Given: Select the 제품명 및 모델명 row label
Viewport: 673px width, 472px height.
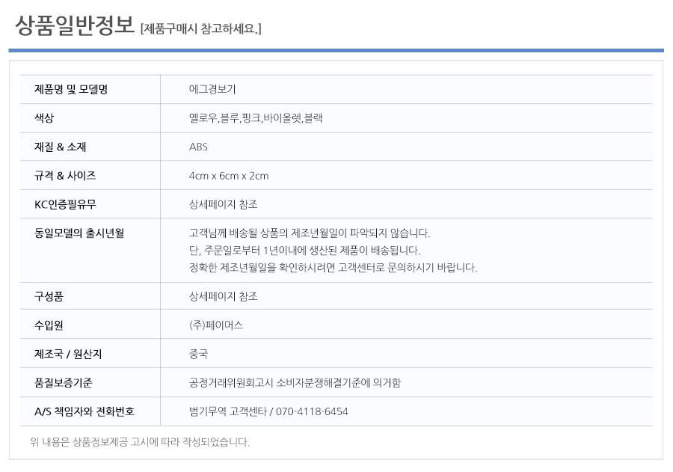Looking at the screenshot, I should tap(71, 89).
